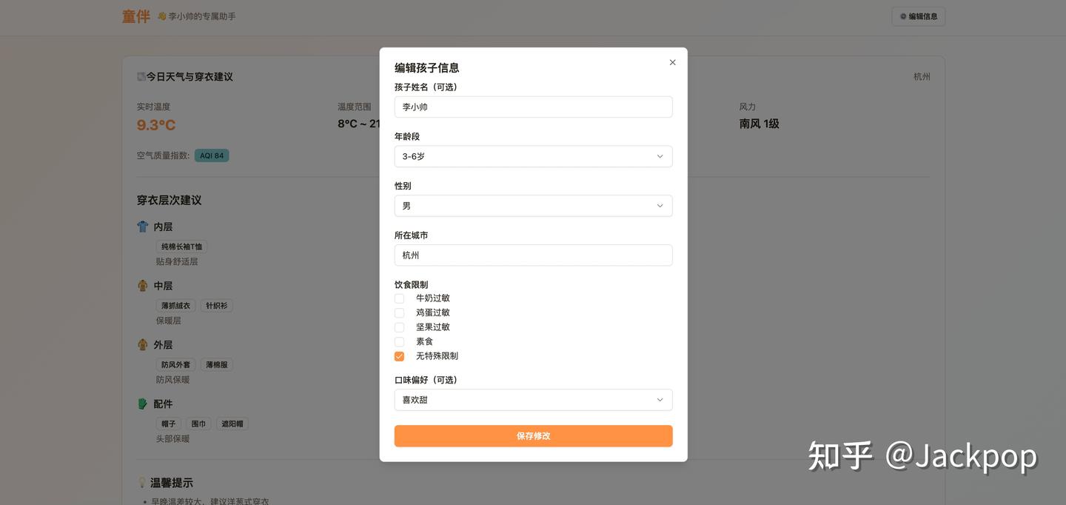Click the 保存修改 button
The image size is (1066, 505).
533,435
